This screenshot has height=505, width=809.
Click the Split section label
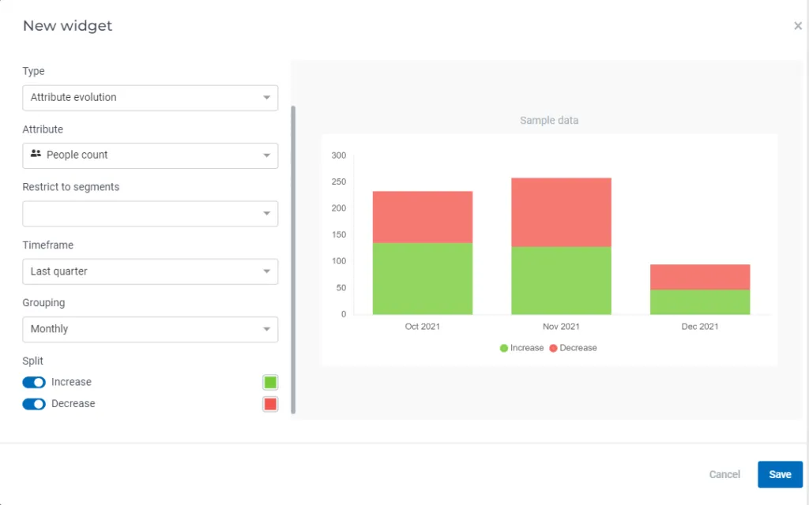pos(32,361)
